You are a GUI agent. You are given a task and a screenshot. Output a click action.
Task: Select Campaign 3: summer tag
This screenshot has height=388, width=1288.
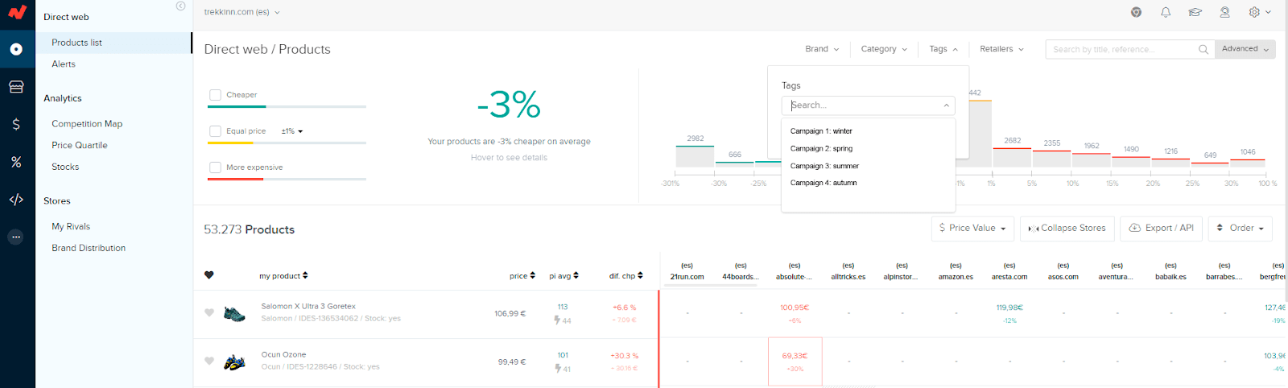824,167
